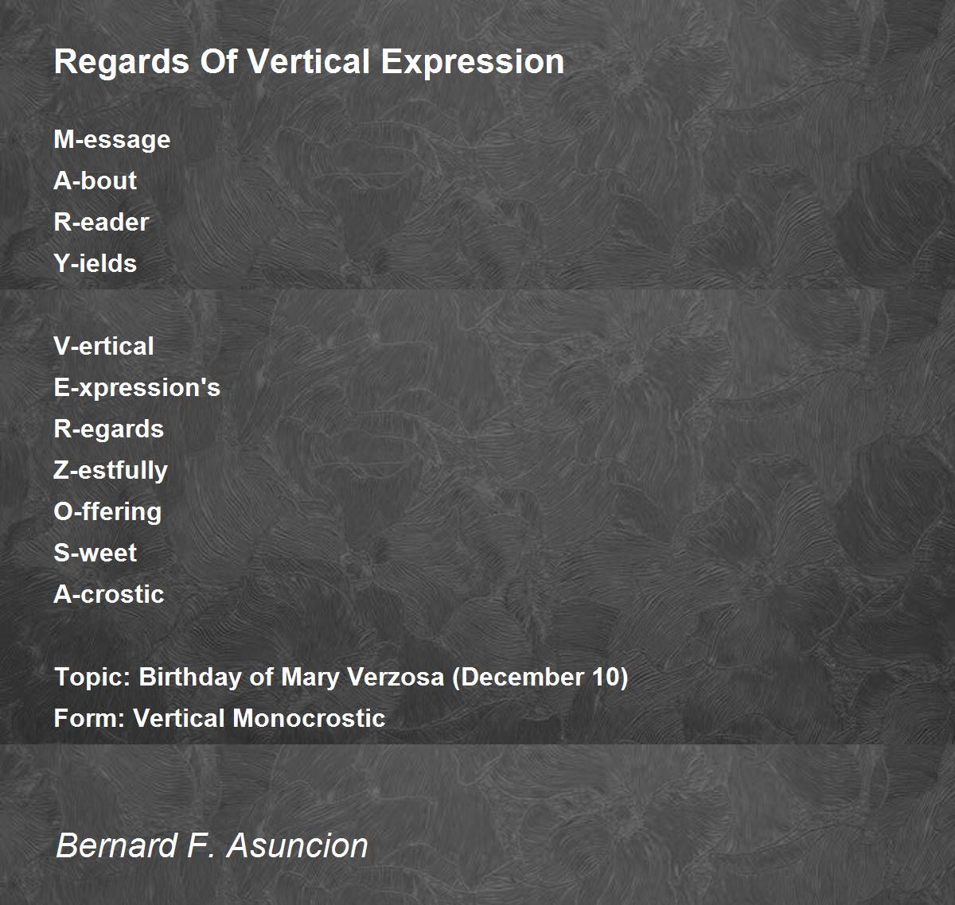Click the line V-ertical
The image size is (955, 905).
tap(103, 346)
